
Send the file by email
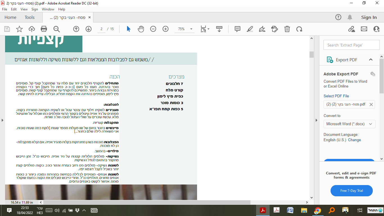coord(364,29)
